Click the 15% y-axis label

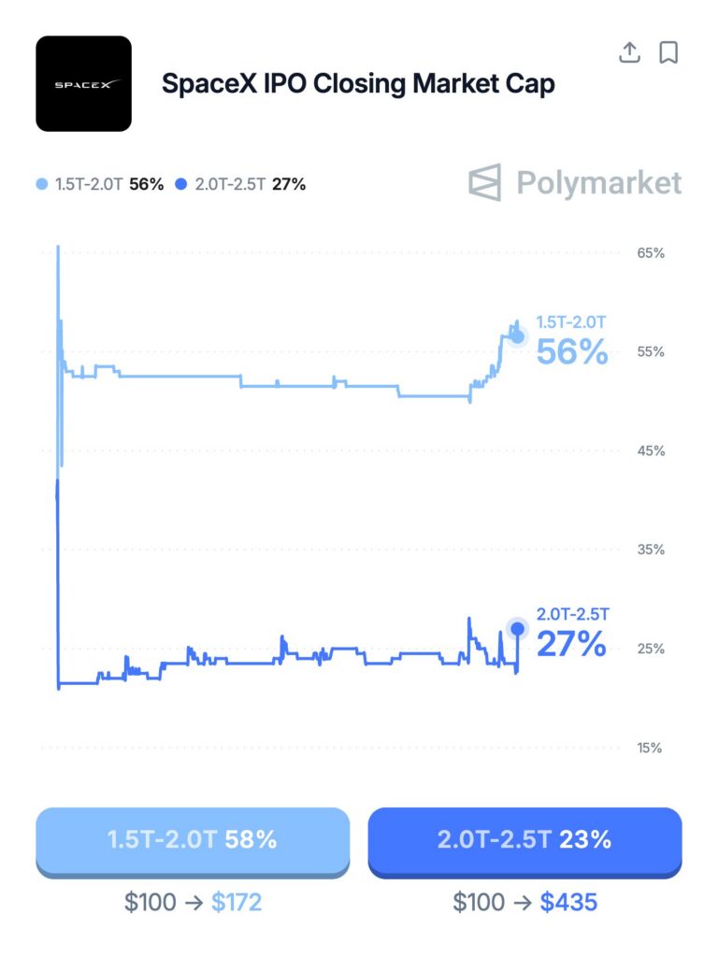click(x=651, y=748)
